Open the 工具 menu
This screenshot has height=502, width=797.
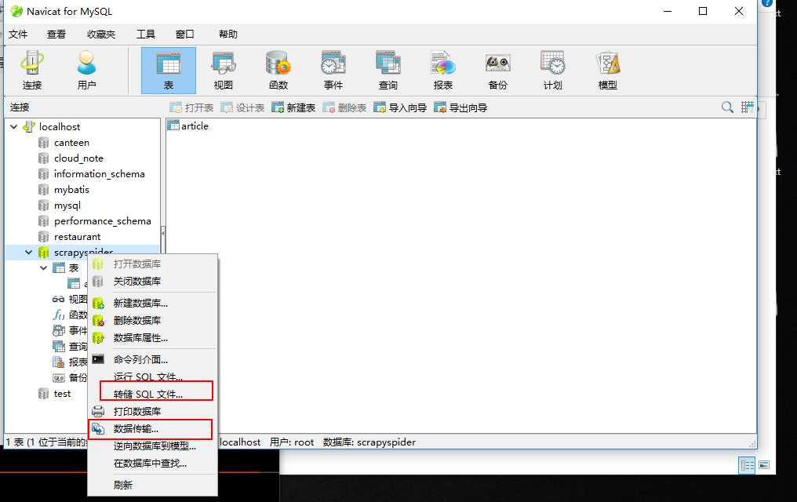pos(145,34)
